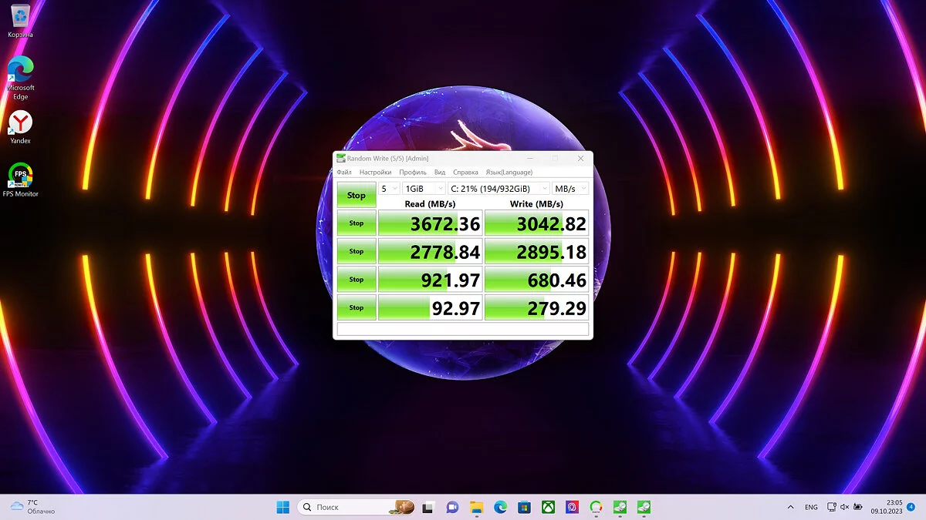Open the Windows Start menu
The width and height of the screenshot is (926, 520).
pyautogui.click(x=283, y=507)
